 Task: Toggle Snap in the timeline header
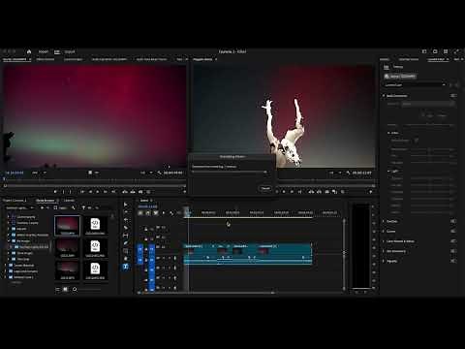pyautogui.click(x=148, y=213)
